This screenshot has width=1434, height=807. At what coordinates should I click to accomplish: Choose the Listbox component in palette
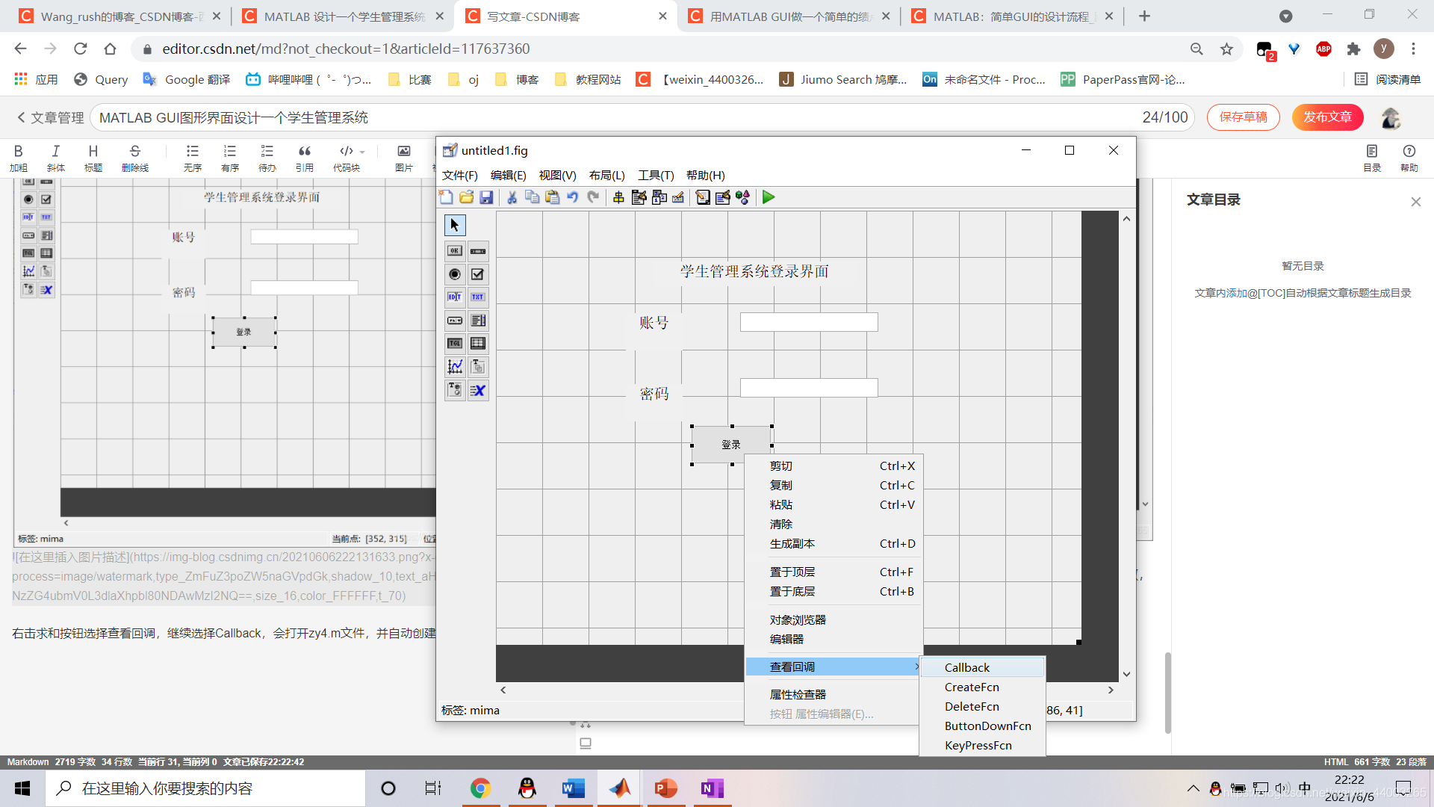(478, 321)
